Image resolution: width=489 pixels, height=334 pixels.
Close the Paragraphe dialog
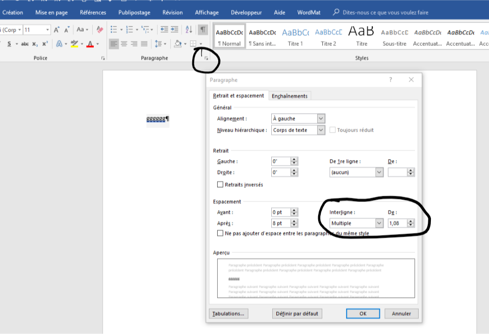tap(411, 80)
